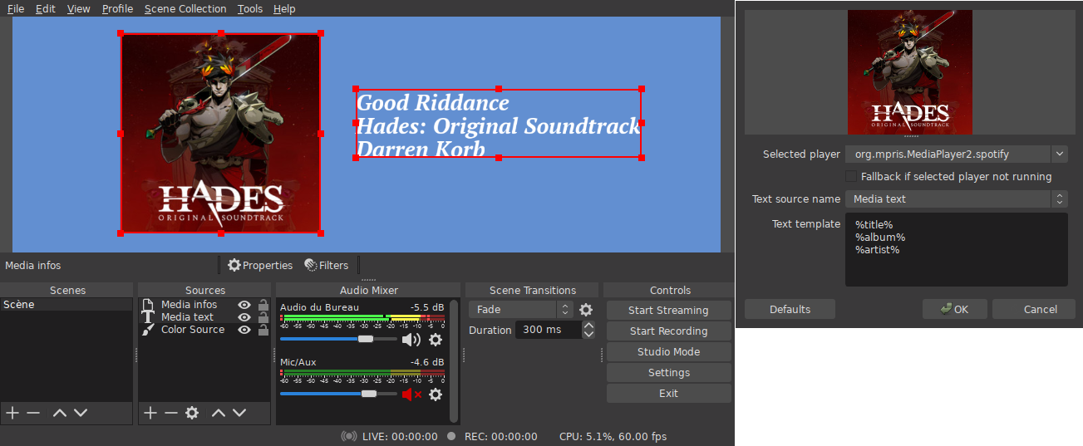
Task: Select the Scène scene
Action: click(66, 305)
